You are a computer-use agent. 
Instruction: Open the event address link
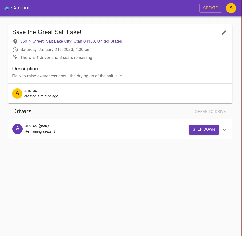tap(71, 41)
